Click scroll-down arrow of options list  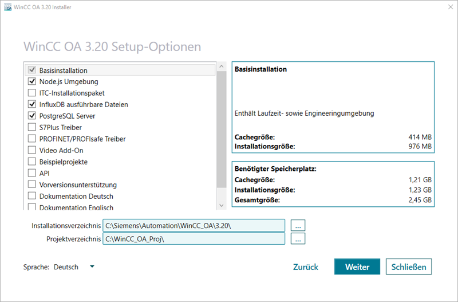(x=222, y=205)
